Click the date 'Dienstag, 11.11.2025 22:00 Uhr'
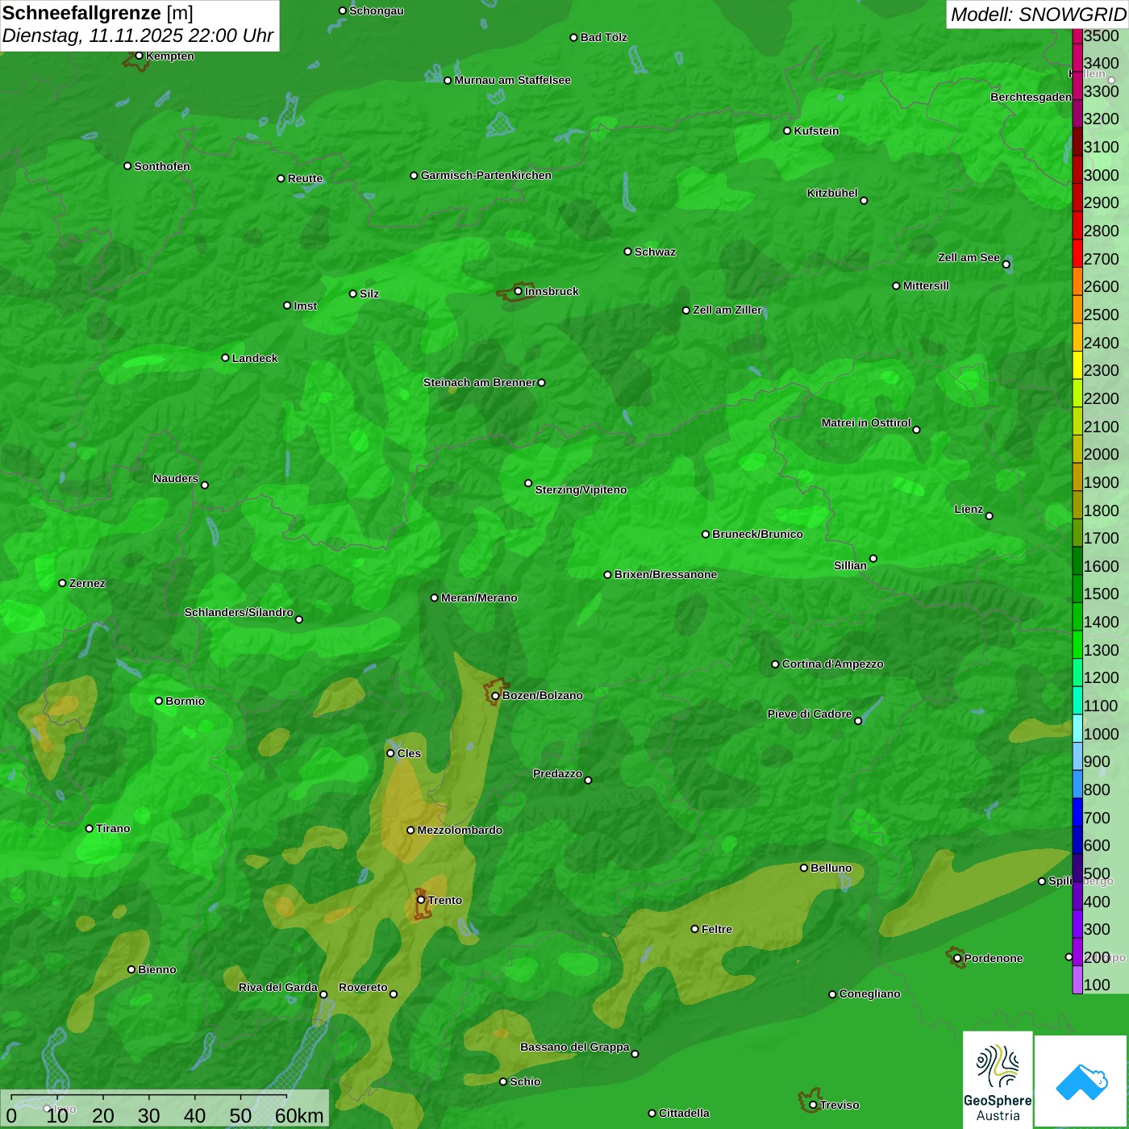The image size is (1129, 1129). [138, 35]
